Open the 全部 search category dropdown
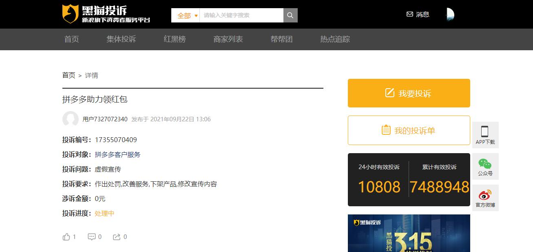The height and width of the screenshot is (252, 533). tap(185, 15)
